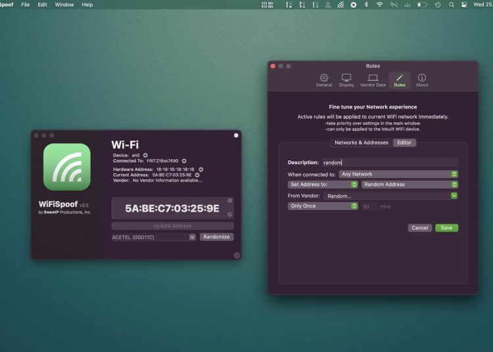The image size is (493, 352).
Task: Open the Window menu
Action: [x=64, y=5]
